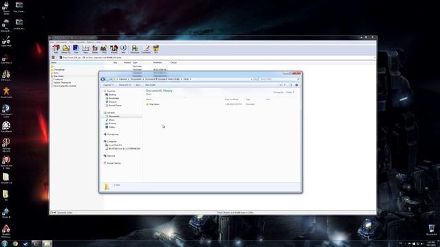440x247 pixels.
Task: Open the WinRAR archive path dropdown arrow
Action: click(375, 58)
